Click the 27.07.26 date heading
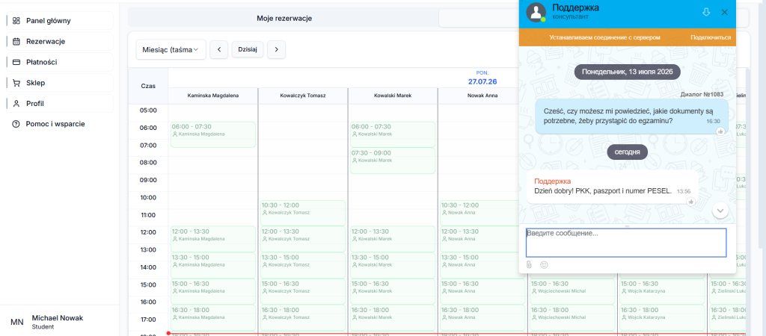 [482, 81]
